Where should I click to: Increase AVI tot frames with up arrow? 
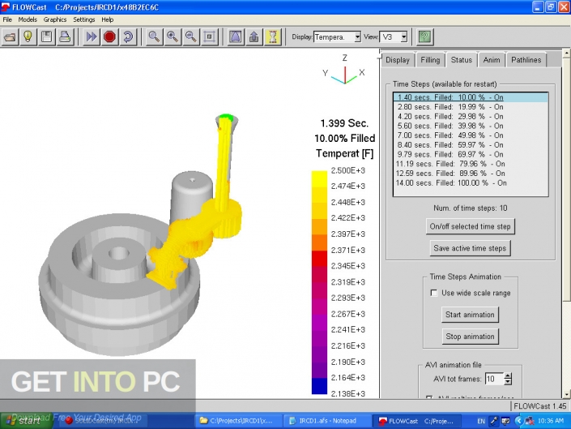coord(508,375)
